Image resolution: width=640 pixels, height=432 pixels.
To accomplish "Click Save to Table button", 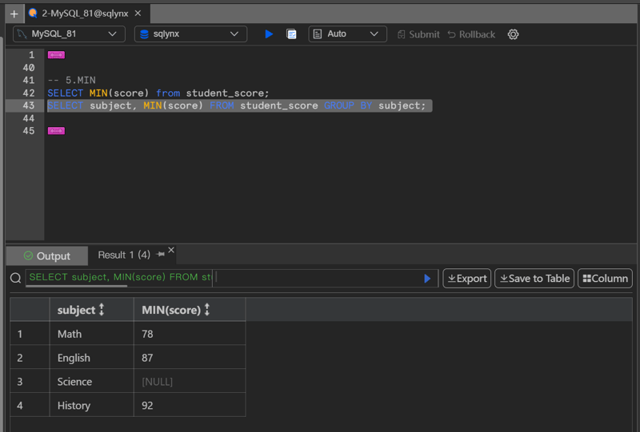I will coord(534,279).
